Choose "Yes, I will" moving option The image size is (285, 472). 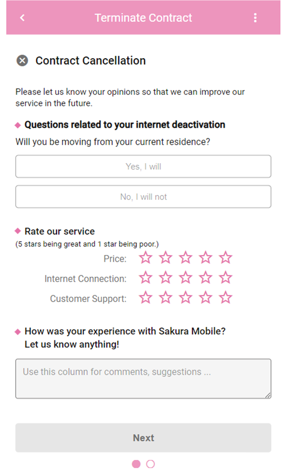coord(143,167)
